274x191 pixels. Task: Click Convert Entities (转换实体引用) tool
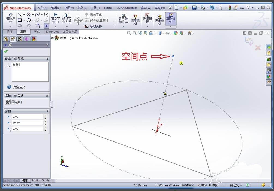[x=67, y=18]
